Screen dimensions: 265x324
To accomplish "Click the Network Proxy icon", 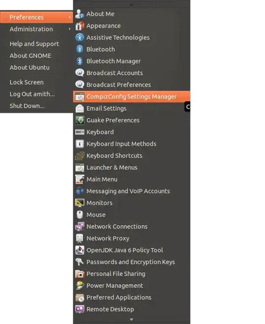I will [x=79, y=238].
